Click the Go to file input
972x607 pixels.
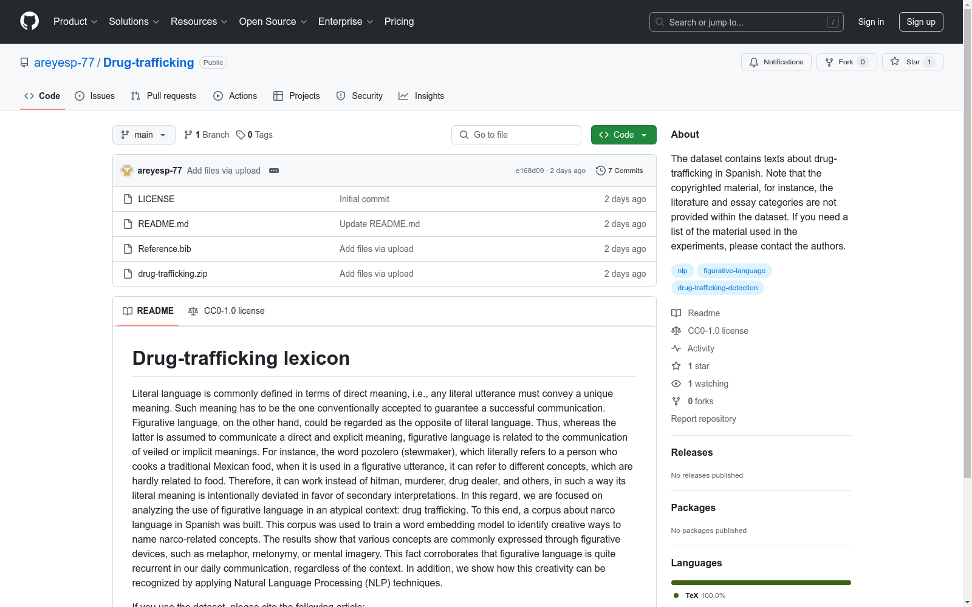[x=516, y=135]
